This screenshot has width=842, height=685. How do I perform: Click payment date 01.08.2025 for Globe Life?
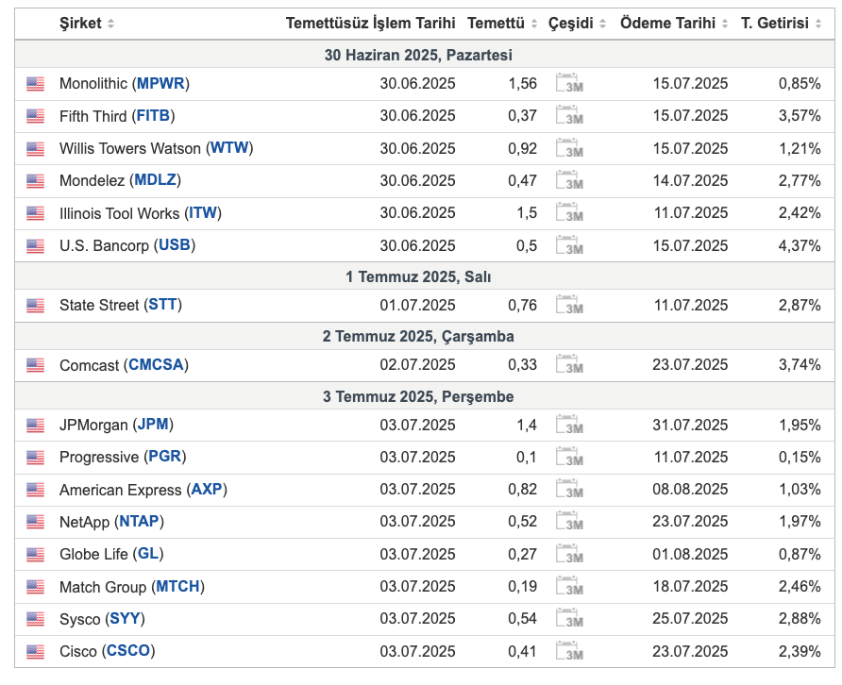[x=690, y=554]
